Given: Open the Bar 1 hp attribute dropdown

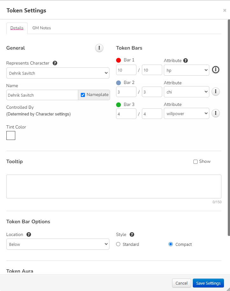Looking at the screenshot, I should (186, 70).
